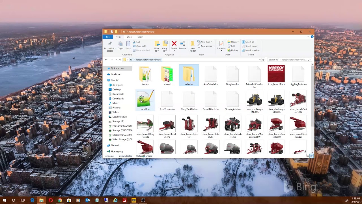Go up one folder level

[x=120, y=60]
